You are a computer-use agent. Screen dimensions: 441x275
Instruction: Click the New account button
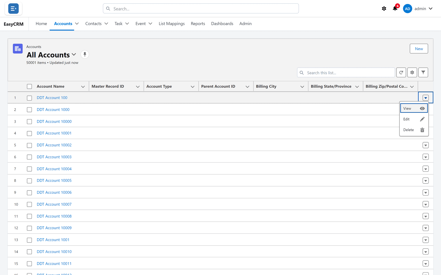point(419,49)
